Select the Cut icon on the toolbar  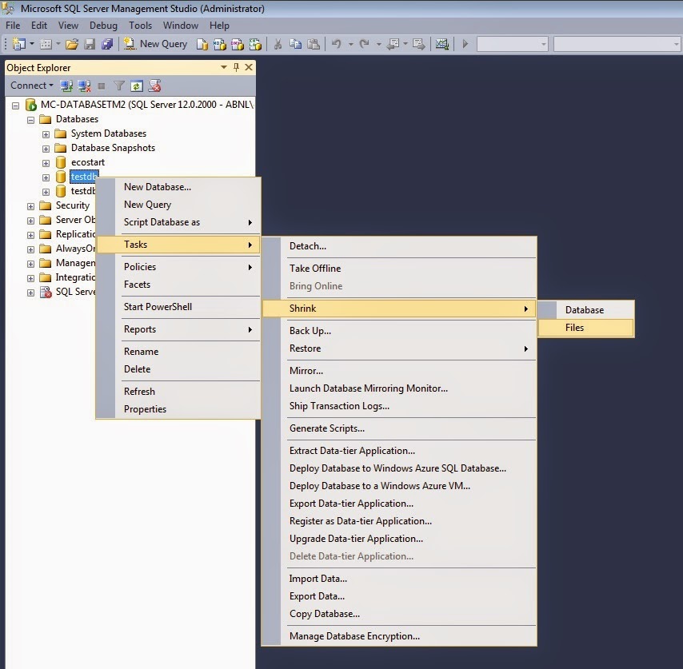278,43
